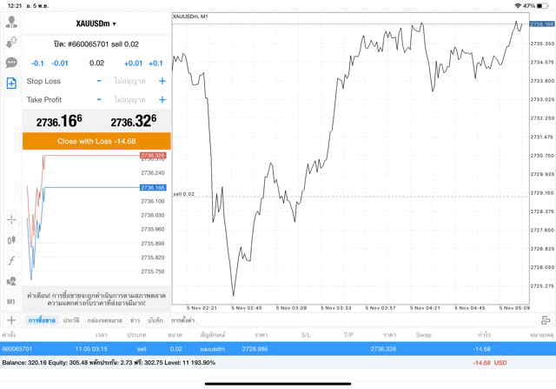Increase Stop Loss with plus

click(x=162, y=81)
